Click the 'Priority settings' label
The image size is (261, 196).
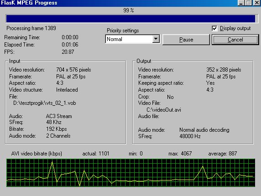[x=123, y=31]
